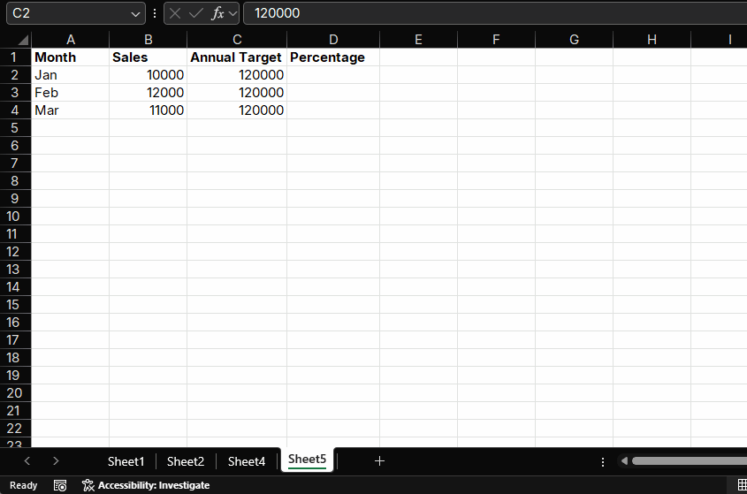Click Accessibility: Investigate status button
Viewport: 747px width, 494px height.
[146, 485]
